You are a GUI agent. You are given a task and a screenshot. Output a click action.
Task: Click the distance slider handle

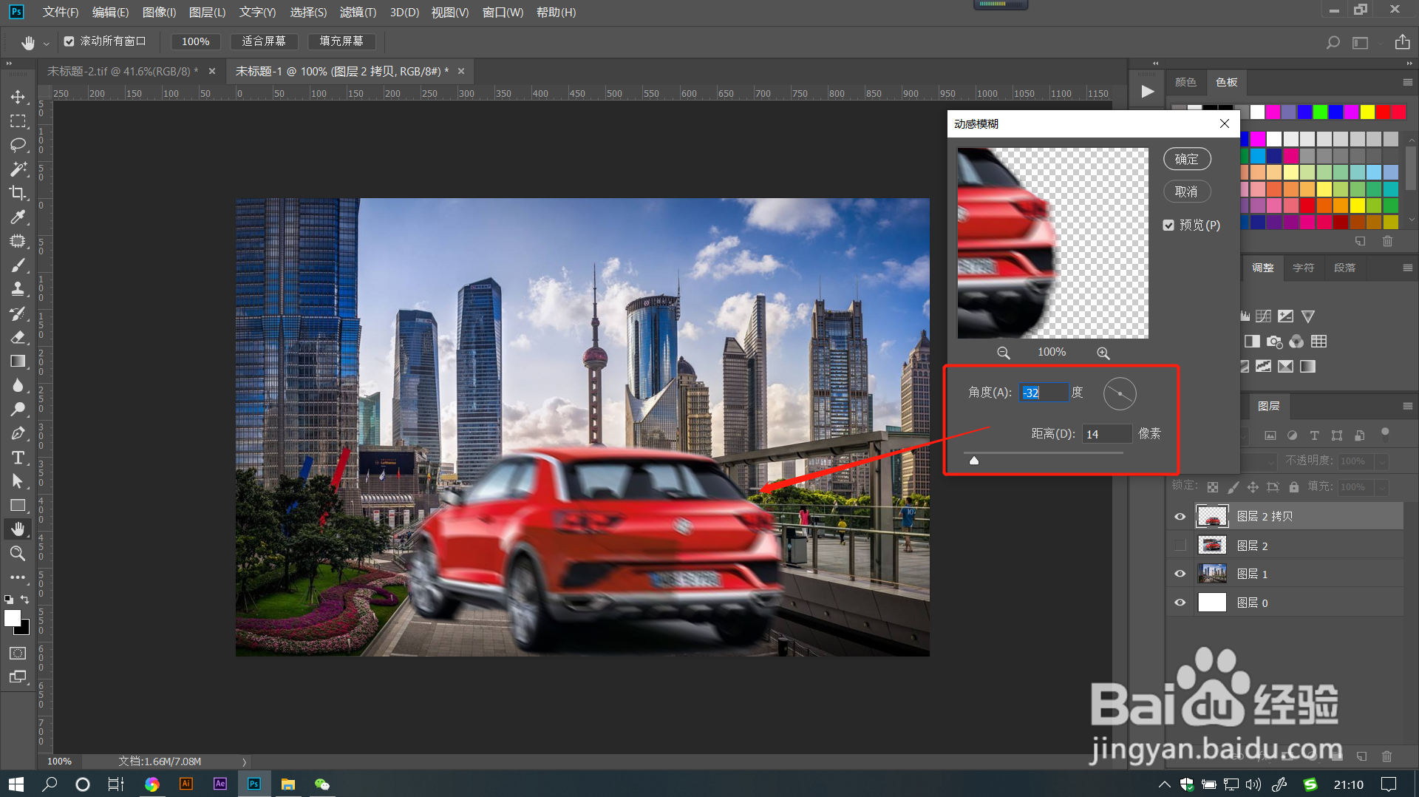974,461
